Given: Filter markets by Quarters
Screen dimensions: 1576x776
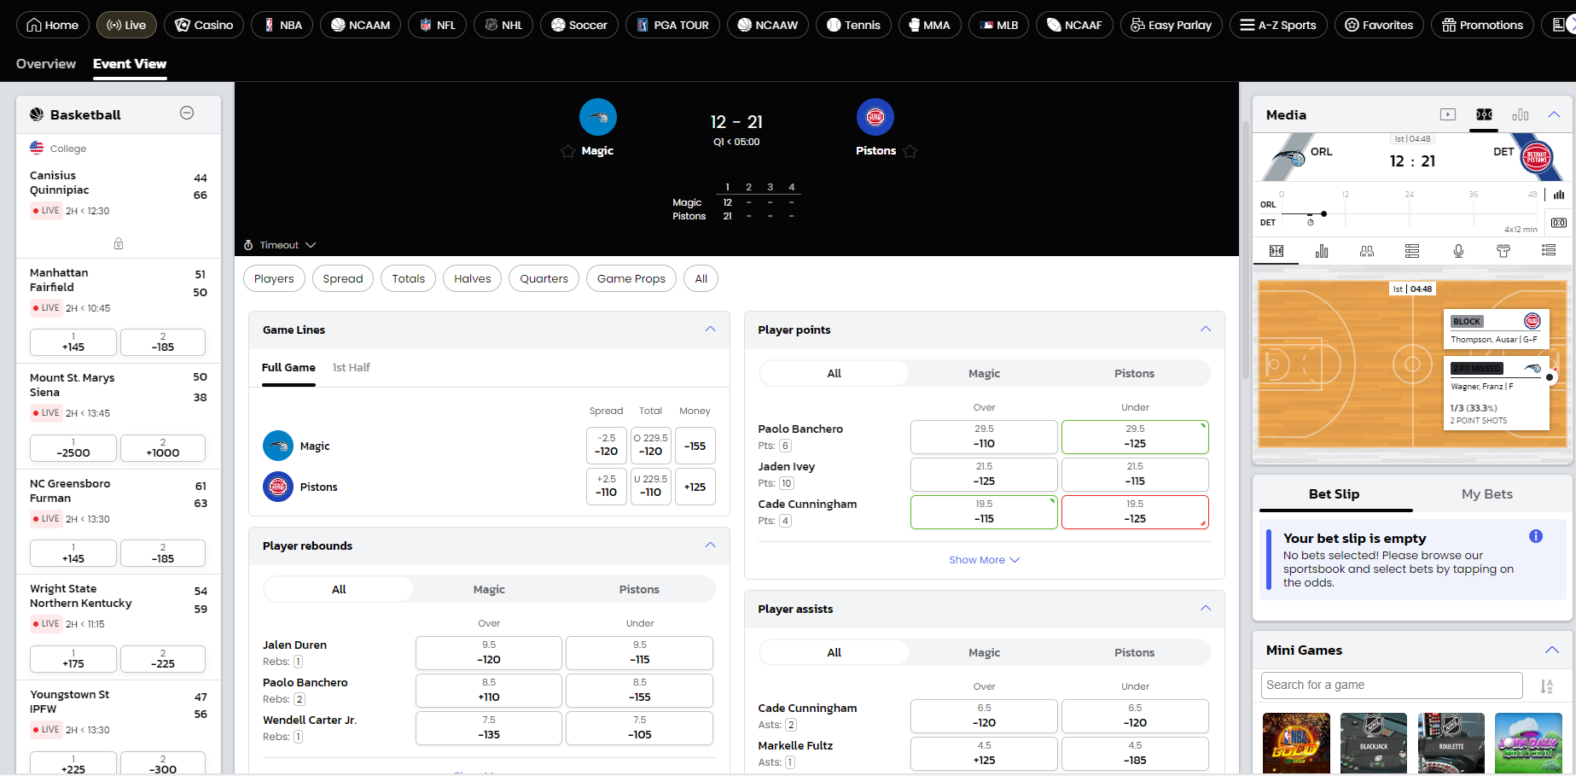Looking at the screenshot, I should (x=544, y=278).
